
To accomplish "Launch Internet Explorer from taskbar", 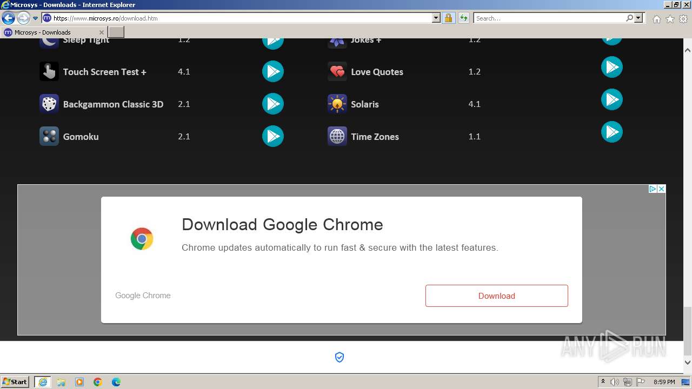I will point(43,382).
